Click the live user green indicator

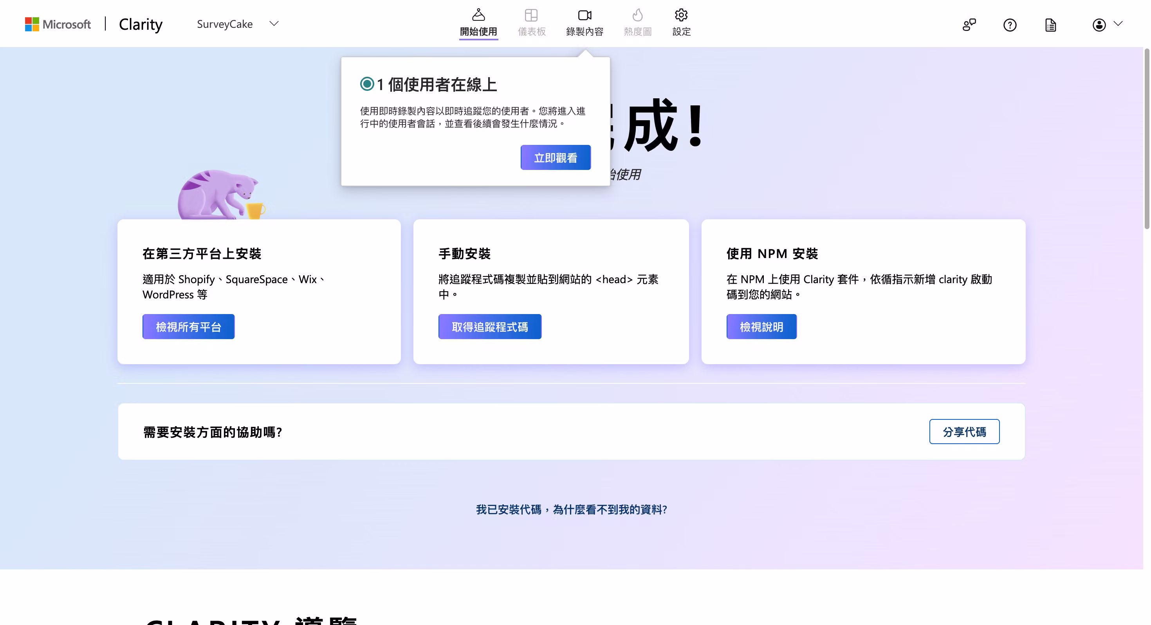pos(367,83)
